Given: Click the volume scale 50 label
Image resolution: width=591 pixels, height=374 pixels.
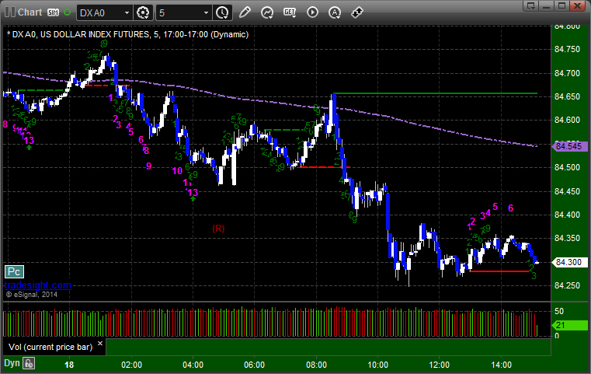Looking at the screenshot, I should (x=559, y=311).
